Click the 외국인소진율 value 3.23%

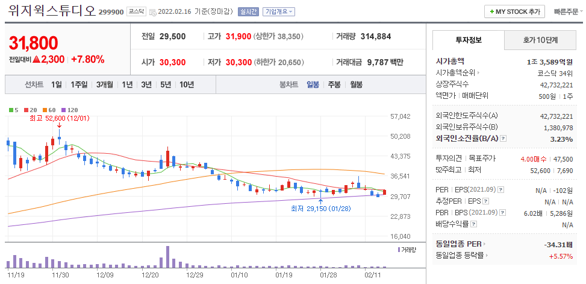[x=562, y=139]
